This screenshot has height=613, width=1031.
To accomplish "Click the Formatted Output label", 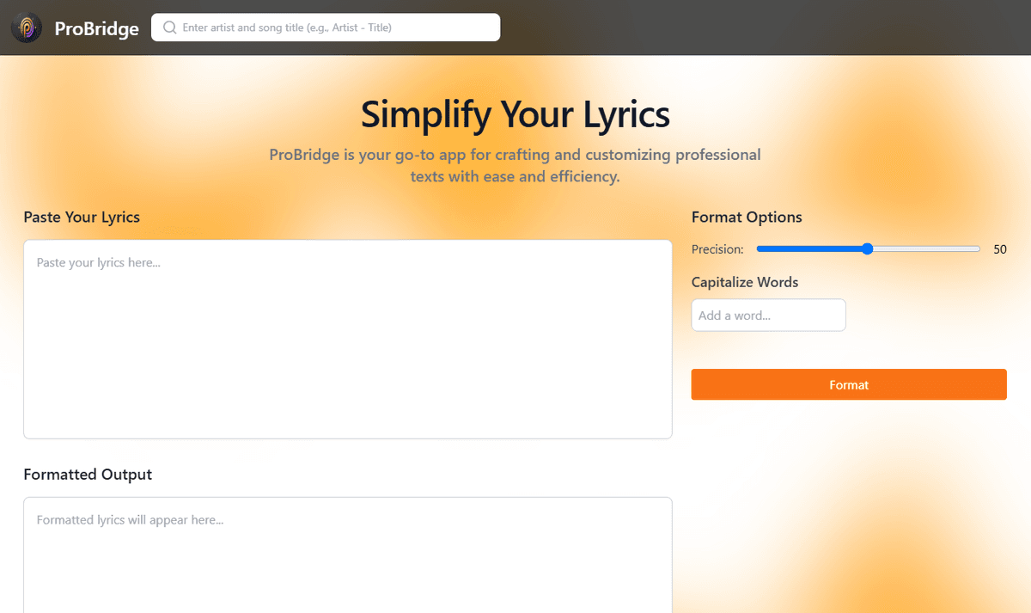I will coord(88,475).
